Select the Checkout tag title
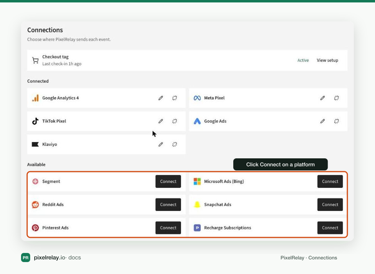 [55, 57]
